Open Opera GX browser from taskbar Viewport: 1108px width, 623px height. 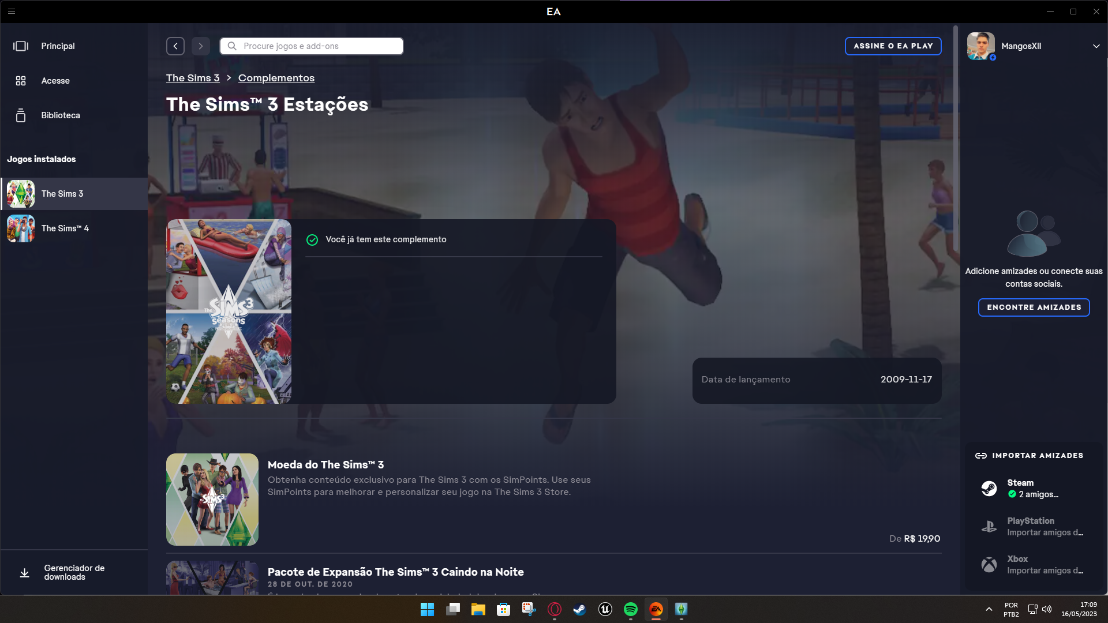pyautogui.click(x=554, y=609)
